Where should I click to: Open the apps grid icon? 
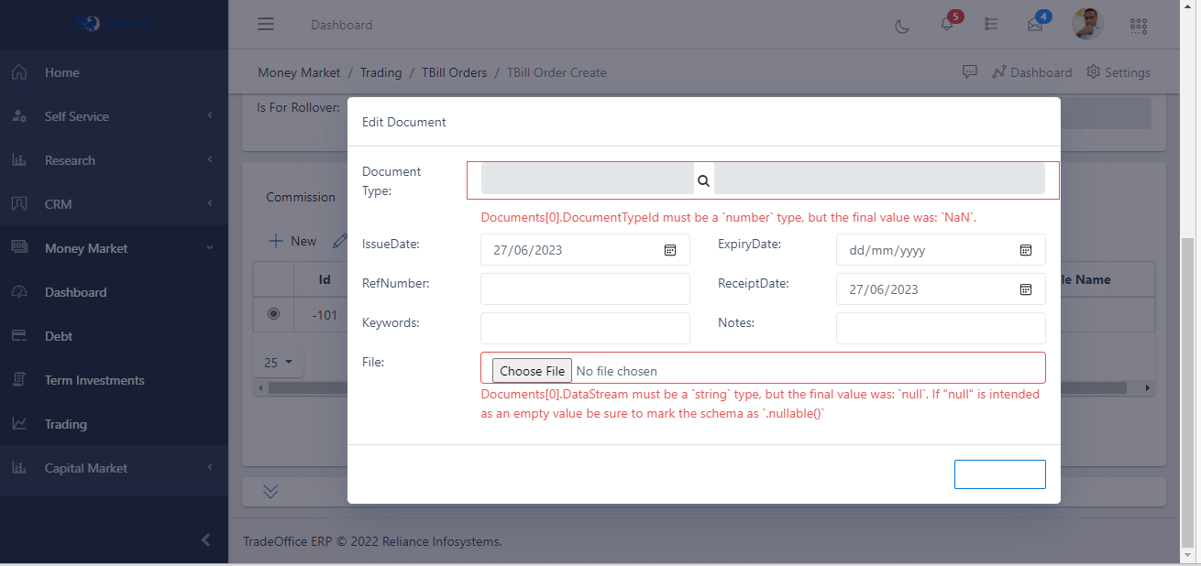(x=1139, y=25)
